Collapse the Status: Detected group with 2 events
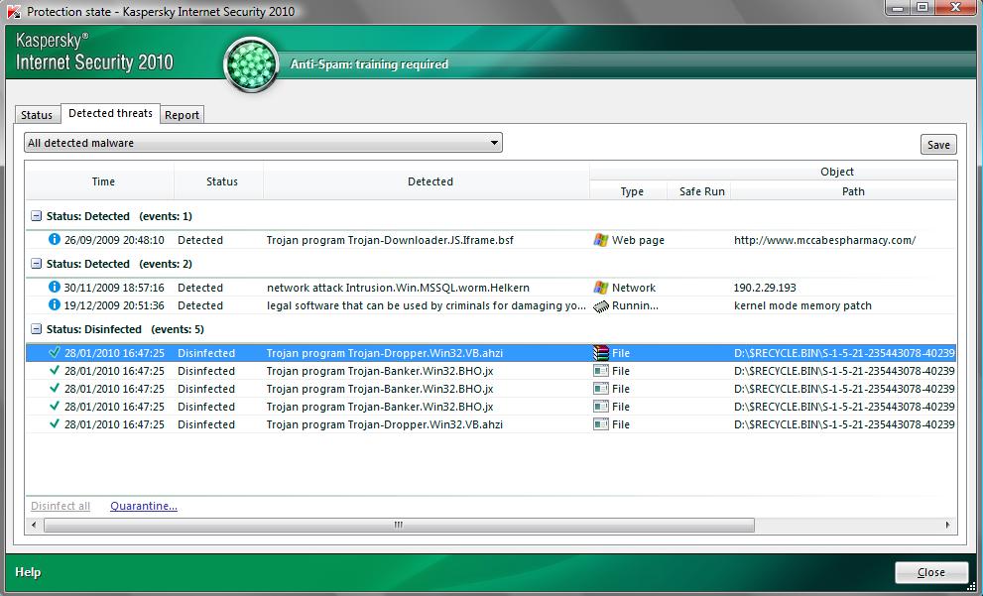This screenshot has width=983, height=596. [37, 264]
